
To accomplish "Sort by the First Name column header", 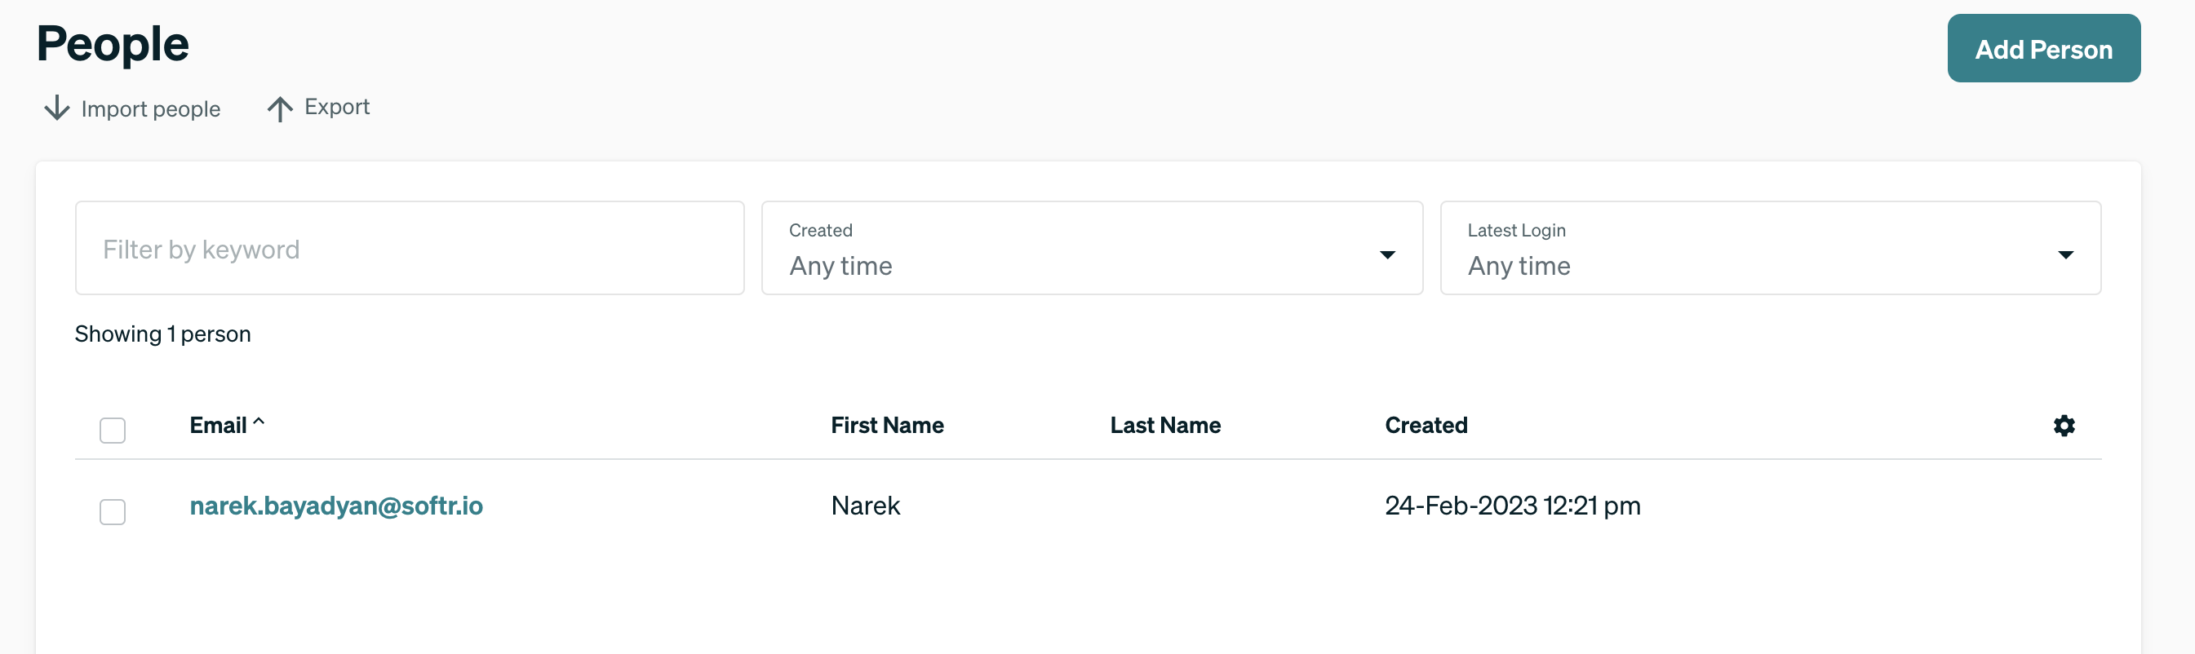I will point(886,426).
